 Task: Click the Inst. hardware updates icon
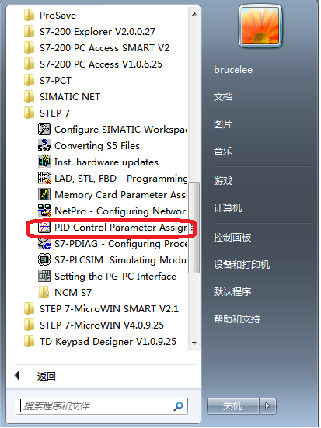pyautogui.click(x=44, y=162)
